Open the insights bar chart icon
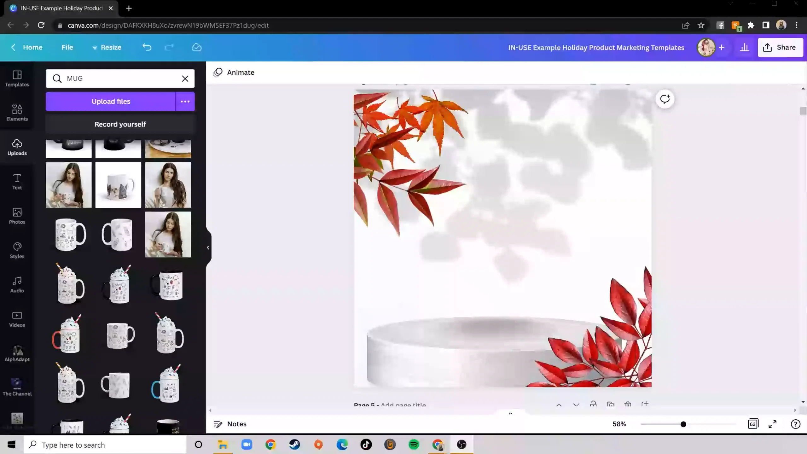Image resolution: width=807 pixels, height=454 pixels. (744, 47)
